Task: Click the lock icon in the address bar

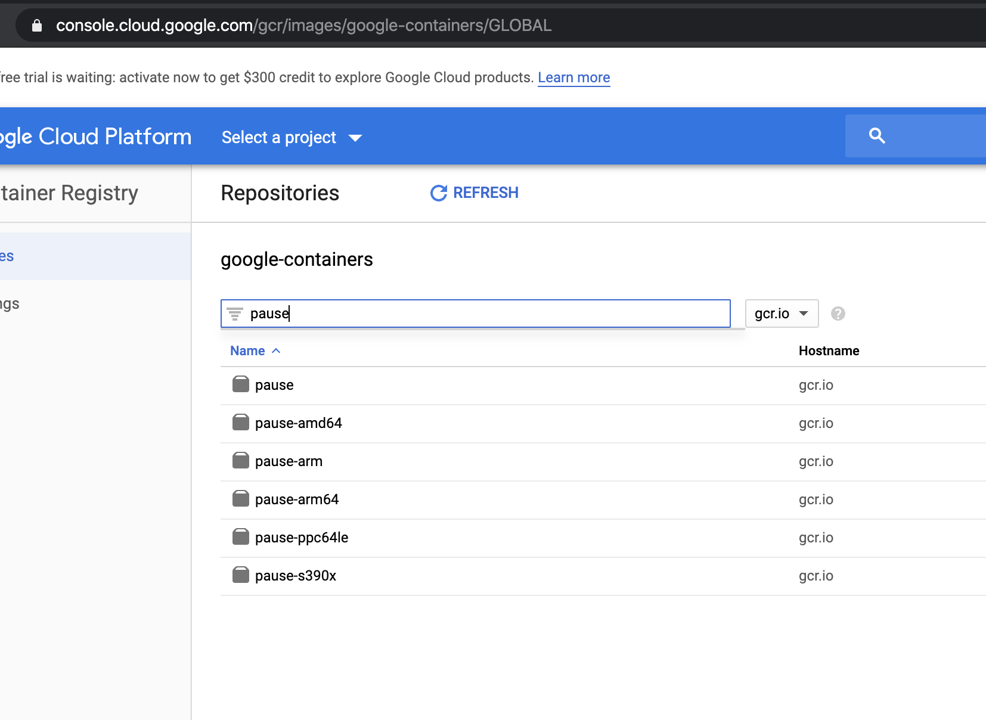Action: tap(37, 25)
